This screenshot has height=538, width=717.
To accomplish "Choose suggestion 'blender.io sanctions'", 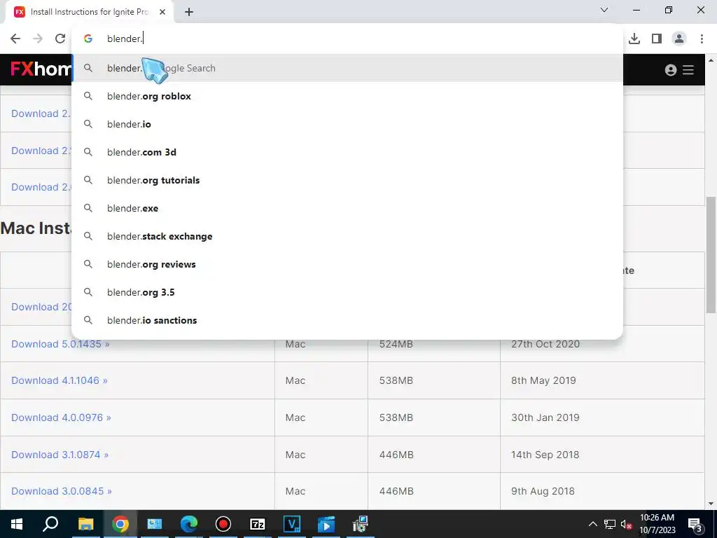I will [347, 320].
